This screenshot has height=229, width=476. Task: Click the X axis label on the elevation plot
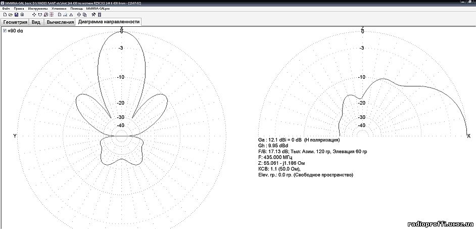click(x=468, y=136)
